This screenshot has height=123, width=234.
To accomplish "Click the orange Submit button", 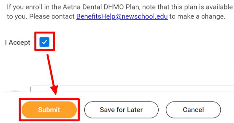I will click(49, 110).
